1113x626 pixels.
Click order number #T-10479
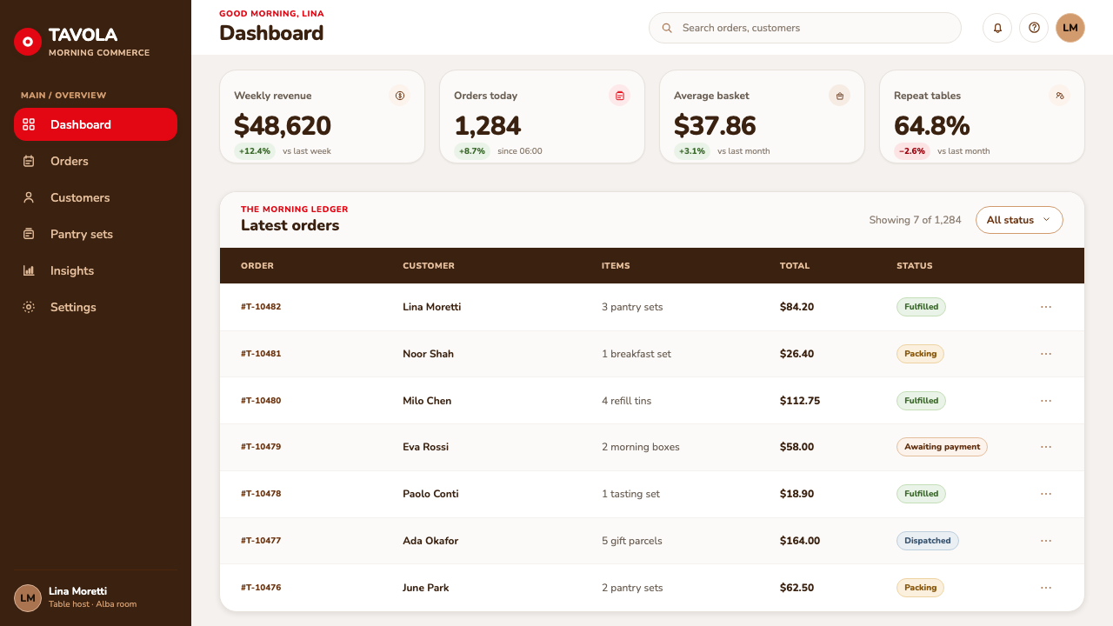click(261, 447)
